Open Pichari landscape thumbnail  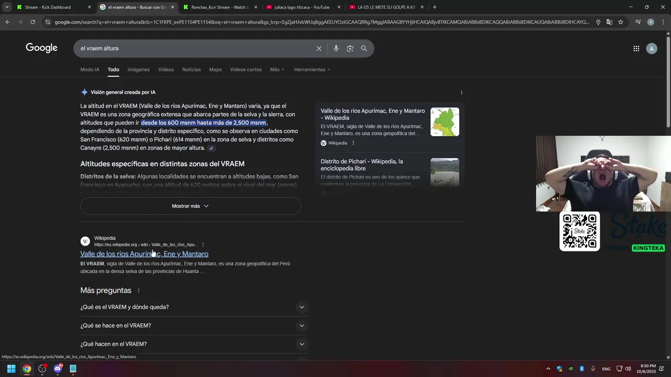(x=445, y=172)
